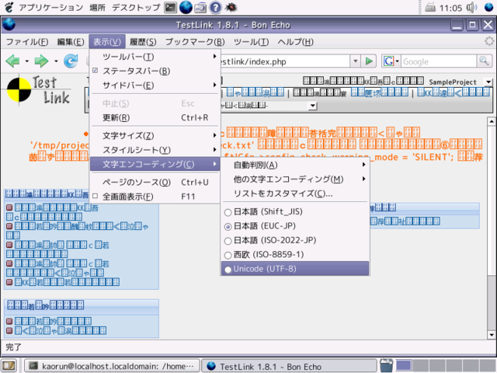
Task: Open ブックマーク(B) menu
Action: 195,42
